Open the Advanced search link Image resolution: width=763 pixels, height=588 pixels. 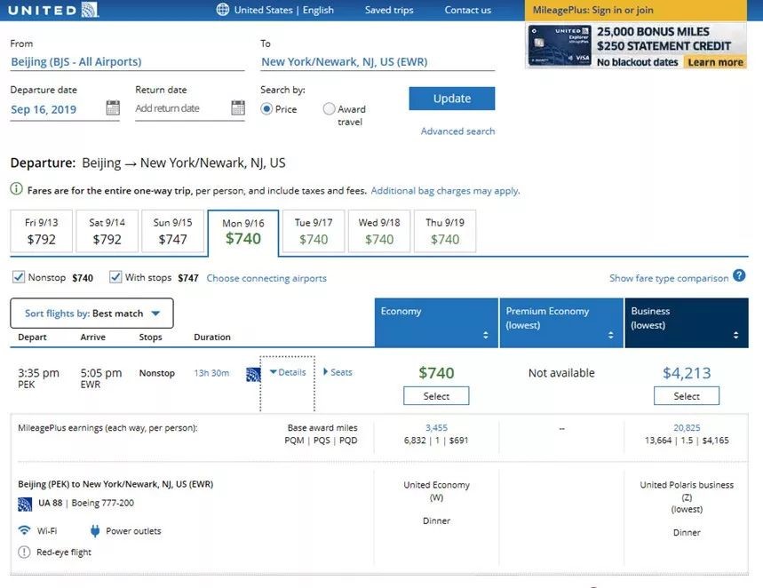coord(457,131)
